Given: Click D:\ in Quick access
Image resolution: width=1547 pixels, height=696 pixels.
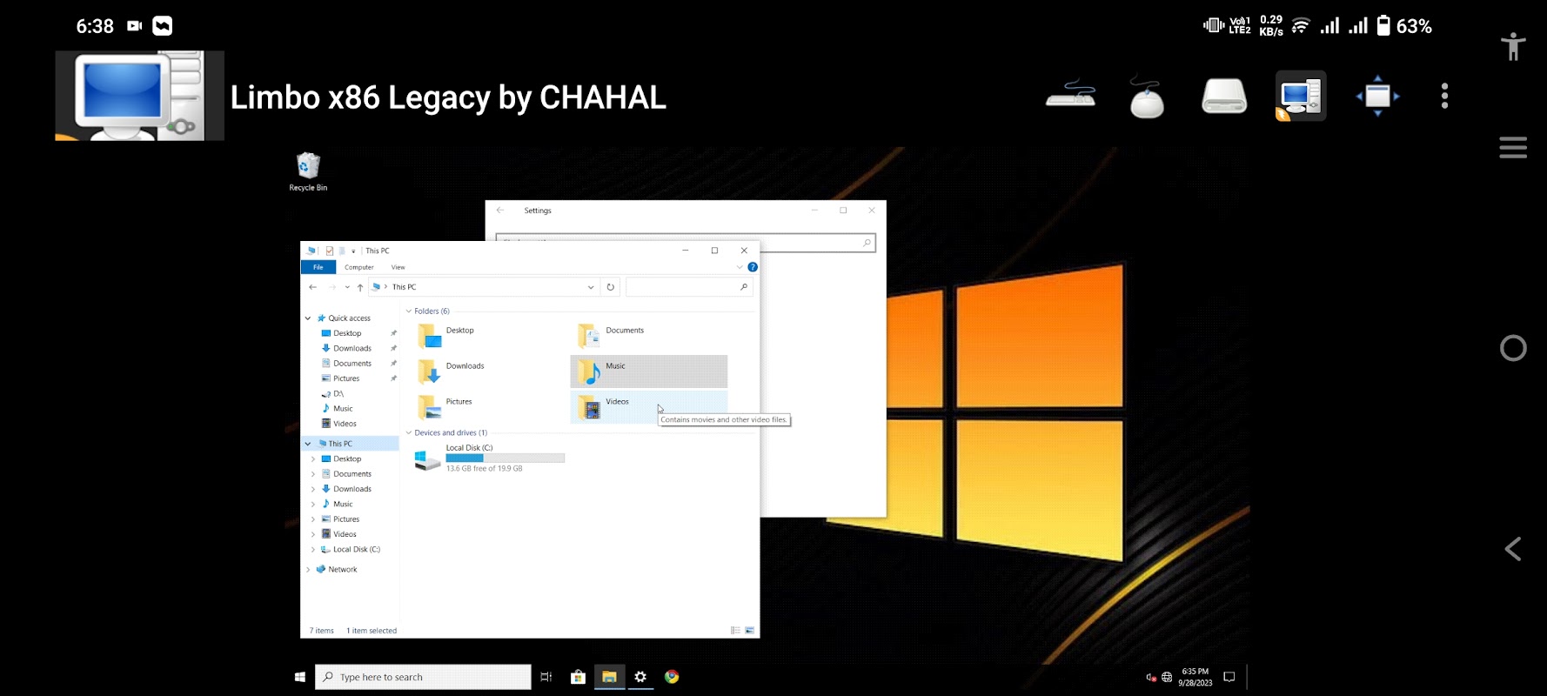Looking at the screenshot, I should pos(338,394).
